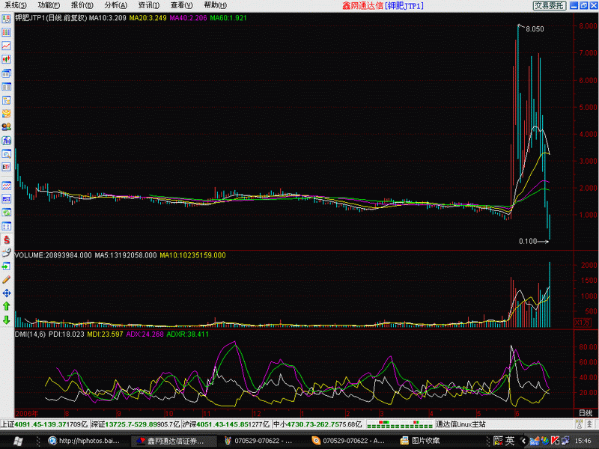The image size is (599, 449).
Task: Click the green arrow window import icon
Action: pyautogui.click(x=6, y=266)
